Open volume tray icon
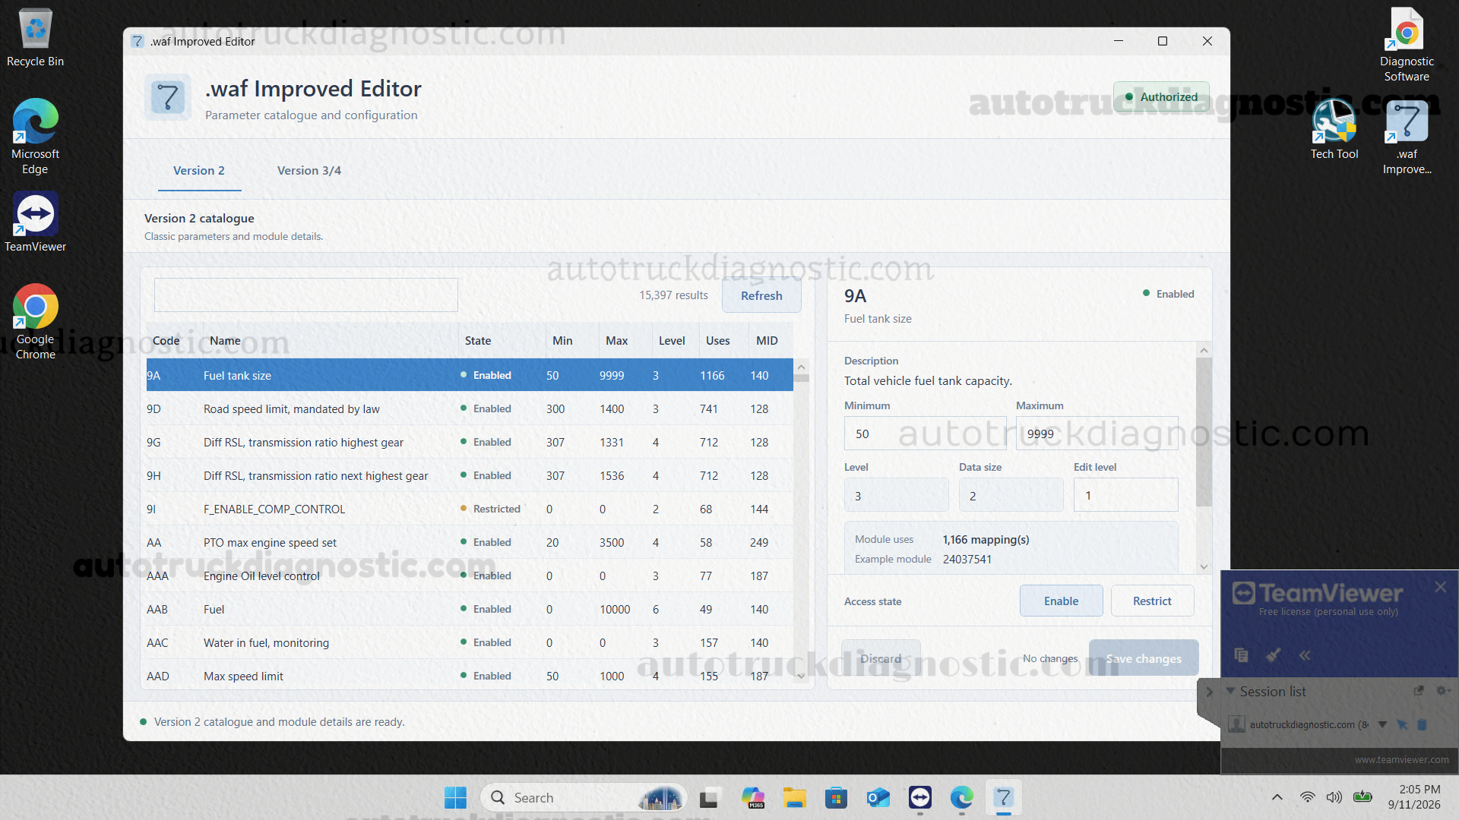1459x820 pixels. pos(1334,797)
